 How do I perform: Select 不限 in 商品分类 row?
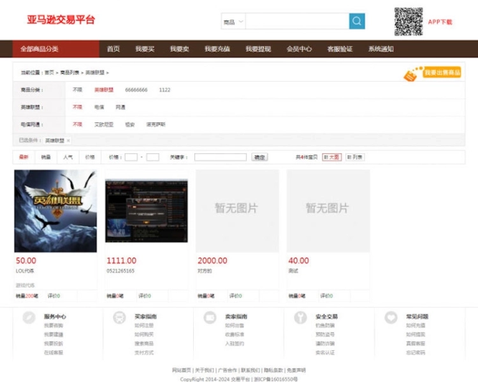(x=77, y=90)
